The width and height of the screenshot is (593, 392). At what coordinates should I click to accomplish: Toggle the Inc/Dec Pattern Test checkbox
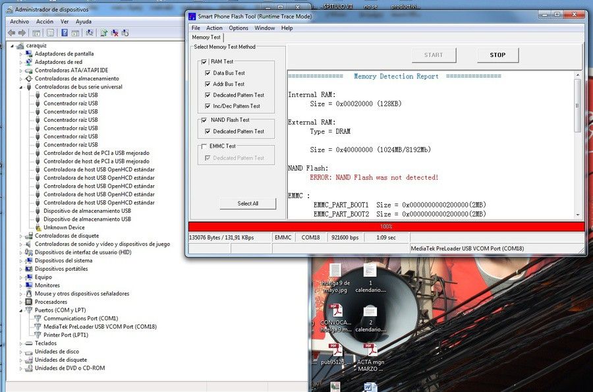click(208, 106)
